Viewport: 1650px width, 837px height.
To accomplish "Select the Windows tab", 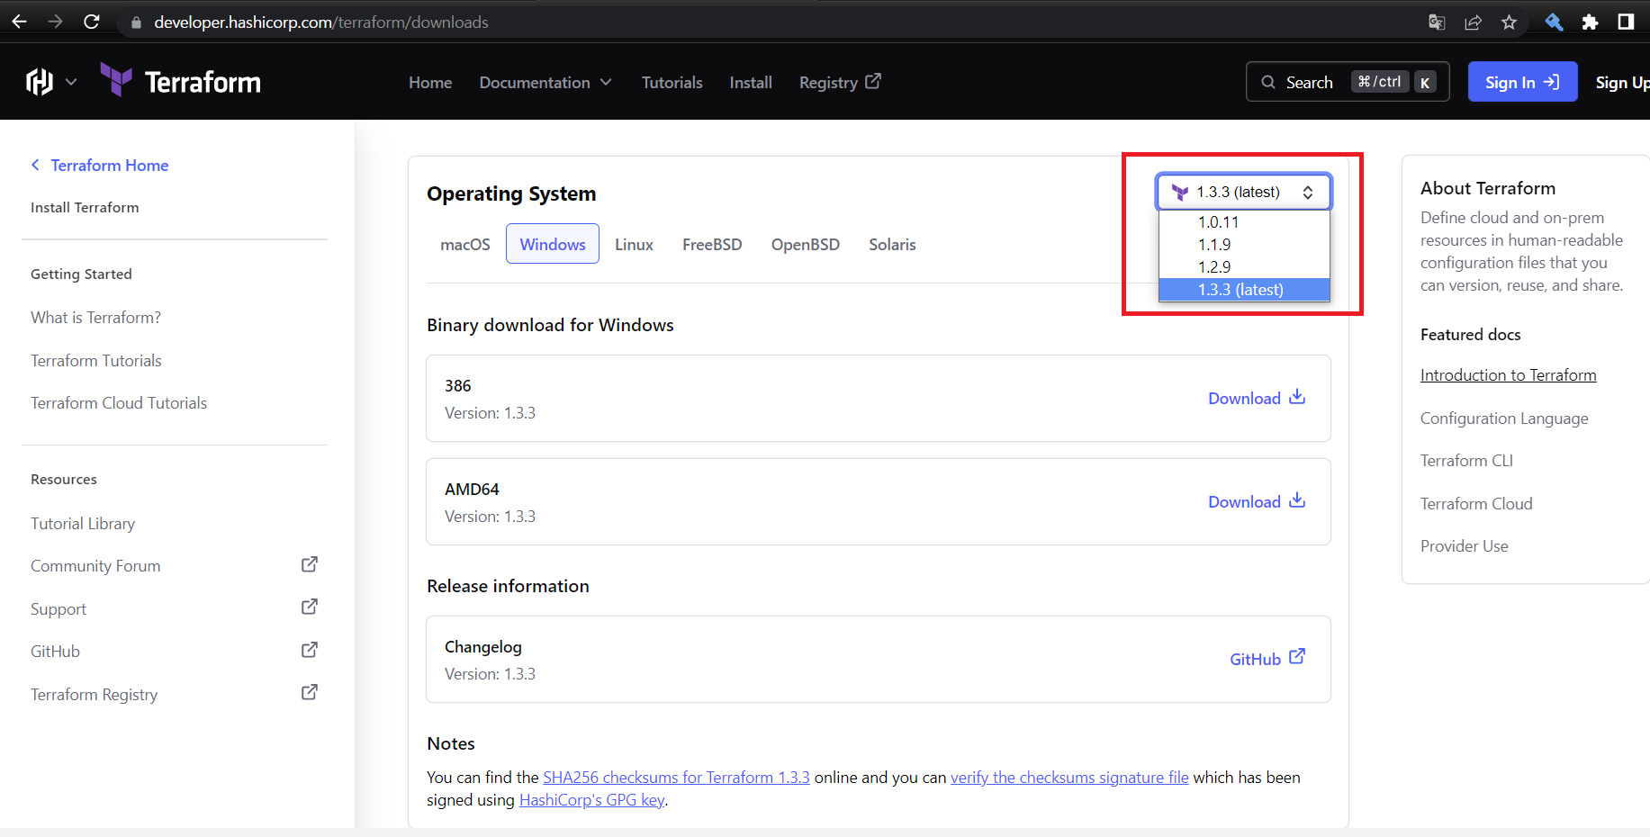I will point(553,244).
